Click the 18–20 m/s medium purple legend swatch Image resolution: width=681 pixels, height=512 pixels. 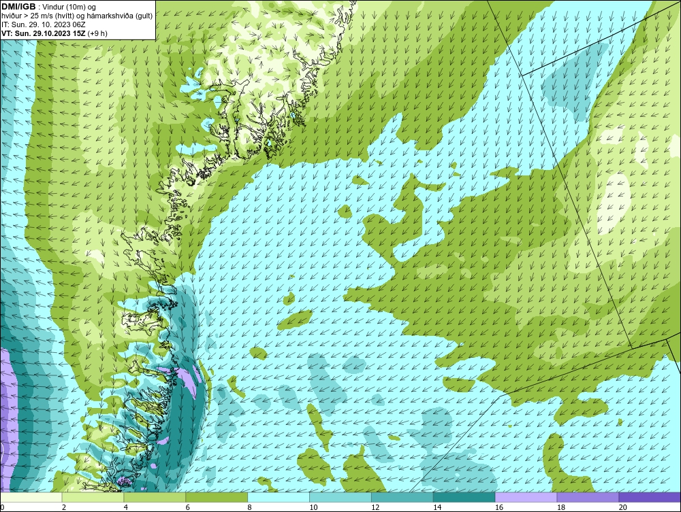(x=588, y=497)
